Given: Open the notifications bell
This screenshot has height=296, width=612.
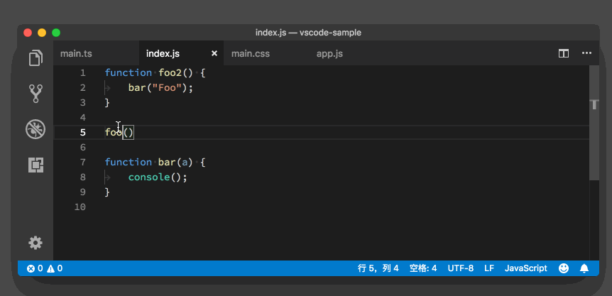Looking at the screenshot, I should [584, 268].
